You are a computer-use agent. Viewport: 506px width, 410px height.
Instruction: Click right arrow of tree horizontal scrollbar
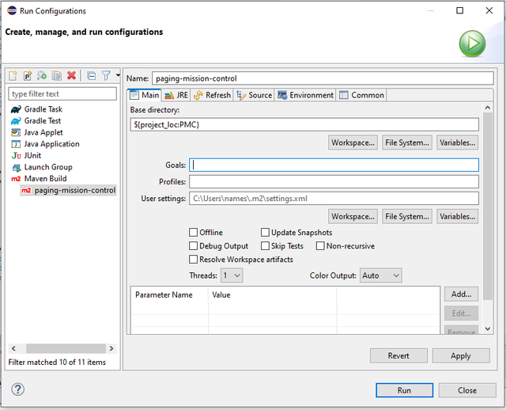(111, 348)
